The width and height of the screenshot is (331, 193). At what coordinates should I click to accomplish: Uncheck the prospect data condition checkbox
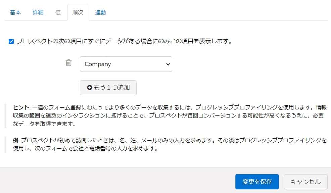click(11, 41)
